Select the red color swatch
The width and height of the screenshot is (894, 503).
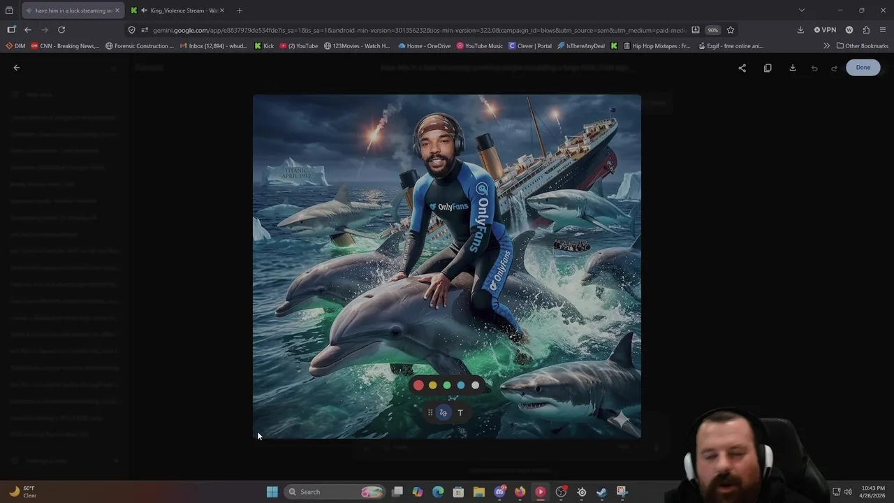418,385
